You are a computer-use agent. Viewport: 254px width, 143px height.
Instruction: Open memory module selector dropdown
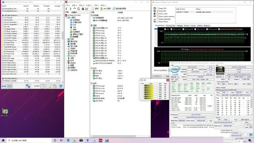[234, 90]
